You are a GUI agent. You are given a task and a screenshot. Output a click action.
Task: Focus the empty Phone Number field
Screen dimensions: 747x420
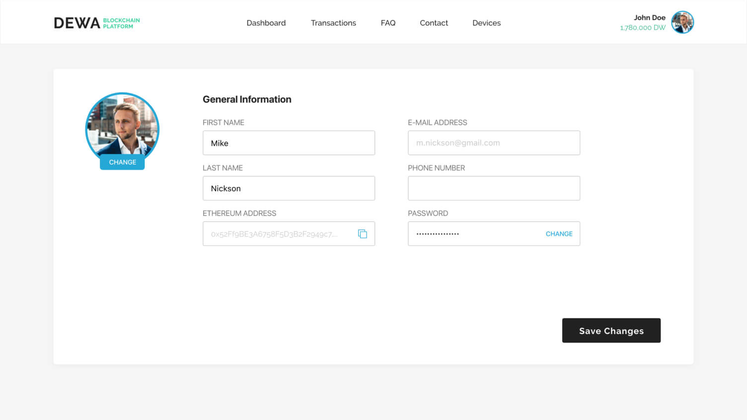point(494,189)
